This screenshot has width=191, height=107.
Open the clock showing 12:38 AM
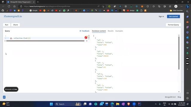(x=182, y=104)
